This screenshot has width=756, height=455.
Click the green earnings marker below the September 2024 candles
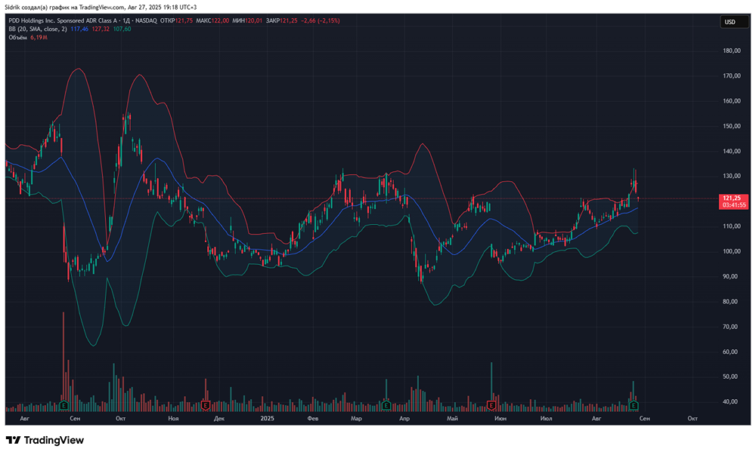[64, 405]
